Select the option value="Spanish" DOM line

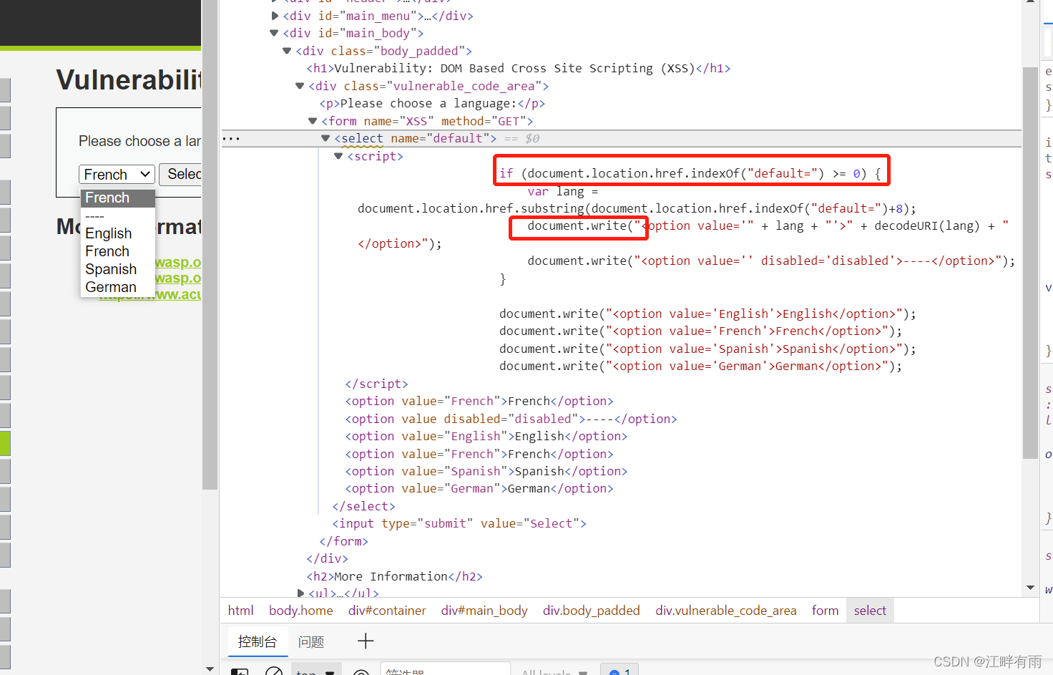coord(486,471)
